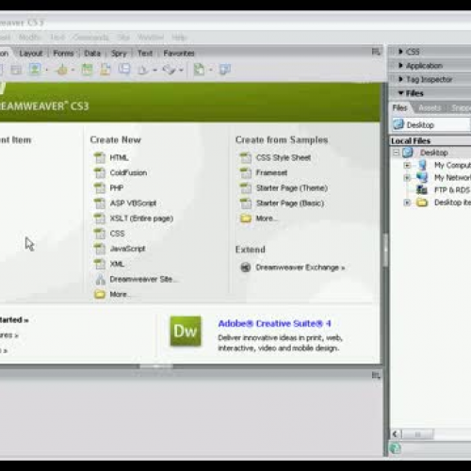The height and width of the screenshot is (471, 471).
Task: Open the Window menu
Action: (x=151, y=38)
